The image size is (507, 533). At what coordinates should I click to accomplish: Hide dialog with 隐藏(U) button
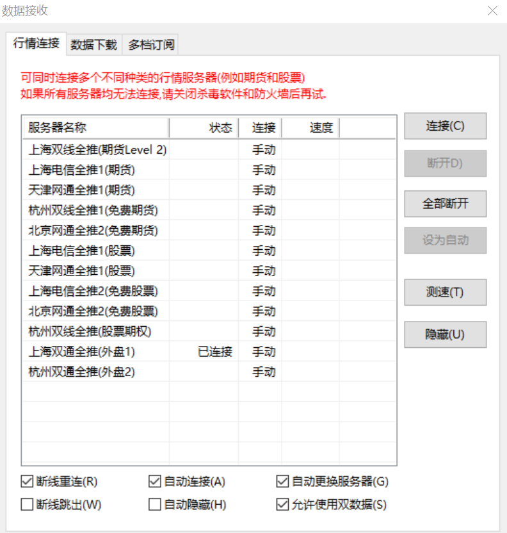pyautogui.click(x=445, y=334)
